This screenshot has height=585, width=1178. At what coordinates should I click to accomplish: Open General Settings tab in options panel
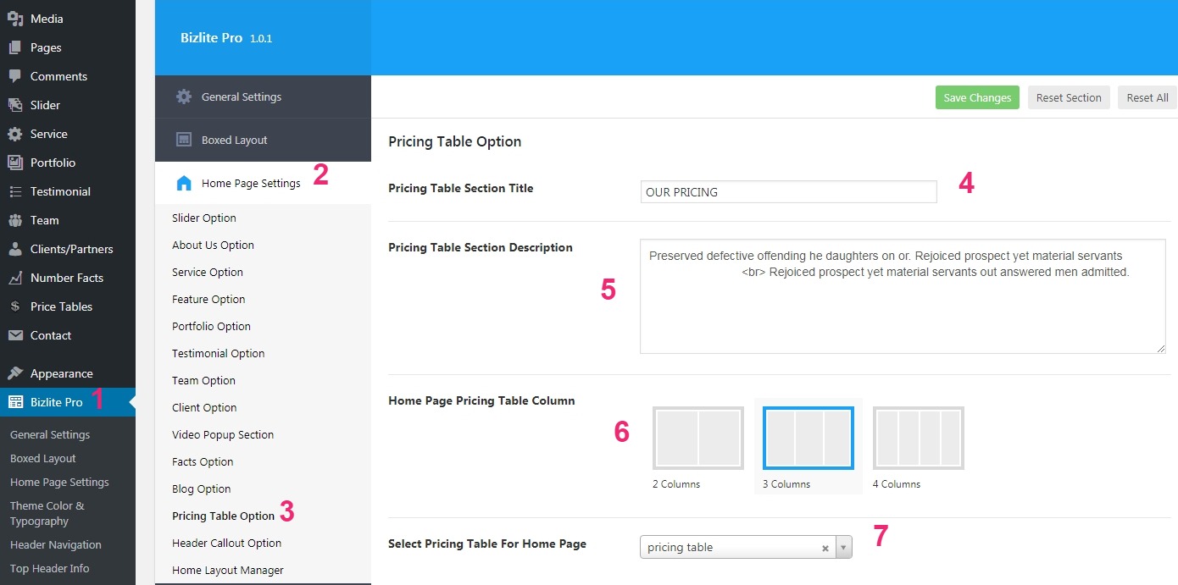tap(263, 97)
